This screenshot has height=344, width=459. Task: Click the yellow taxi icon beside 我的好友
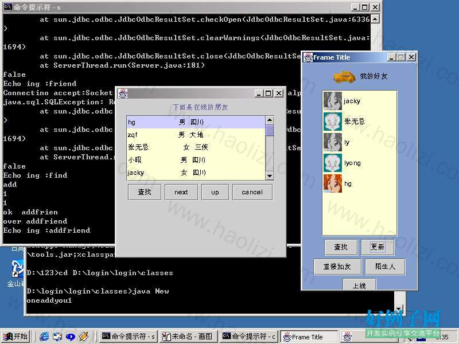(344, 77)
